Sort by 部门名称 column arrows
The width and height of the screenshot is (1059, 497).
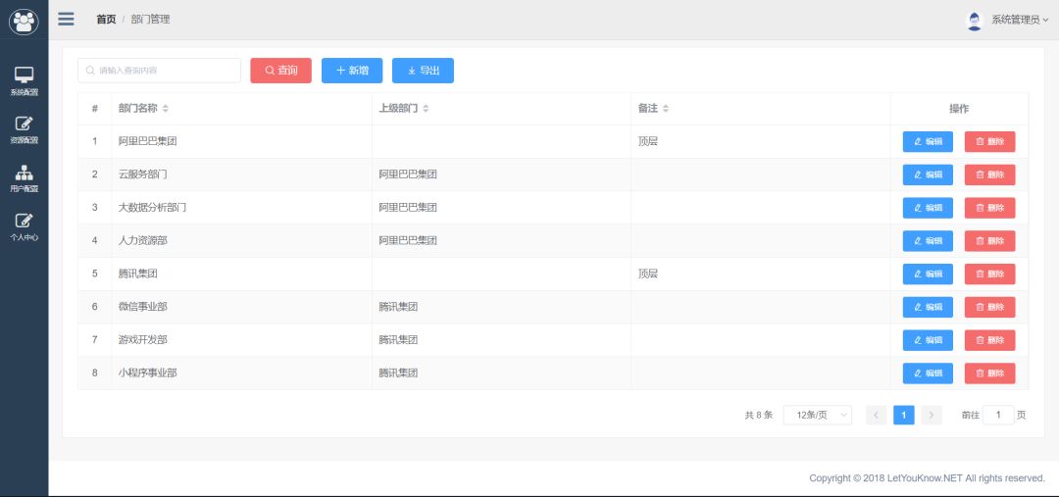tap(166, 109)
